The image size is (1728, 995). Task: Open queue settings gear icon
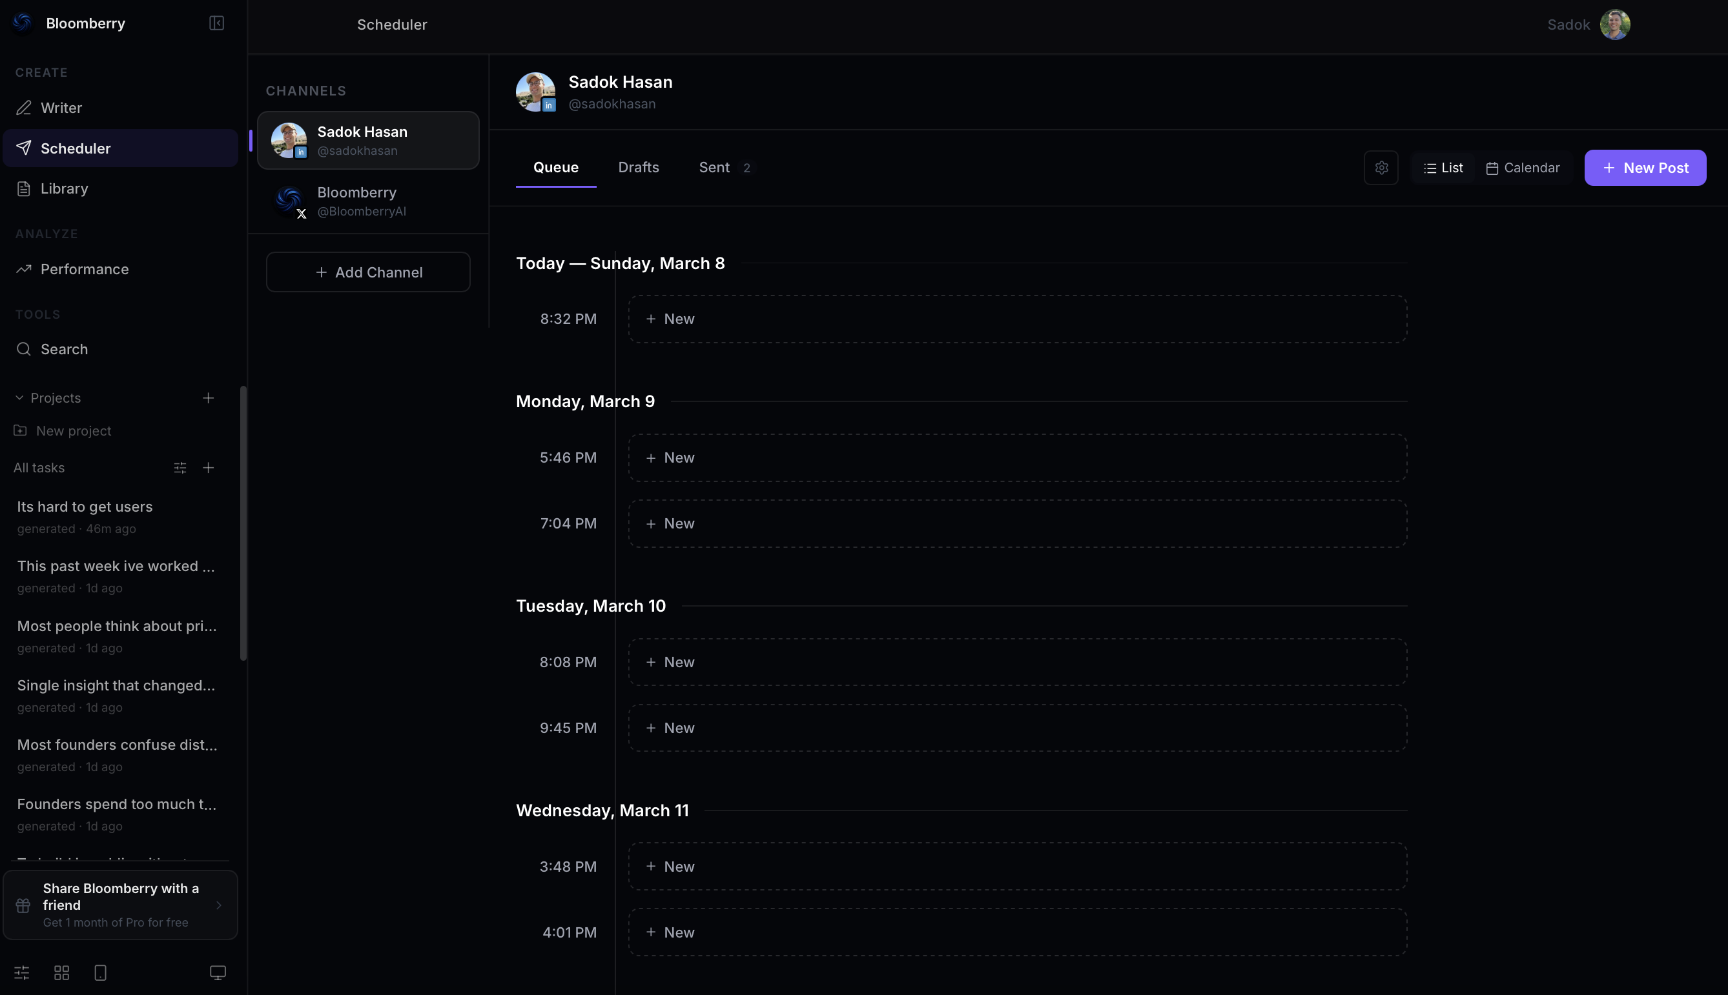pos(1381,167)
